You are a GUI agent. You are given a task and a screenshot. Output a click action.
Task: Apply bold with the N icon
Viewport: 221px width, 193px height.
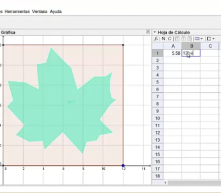click(163, 39)
